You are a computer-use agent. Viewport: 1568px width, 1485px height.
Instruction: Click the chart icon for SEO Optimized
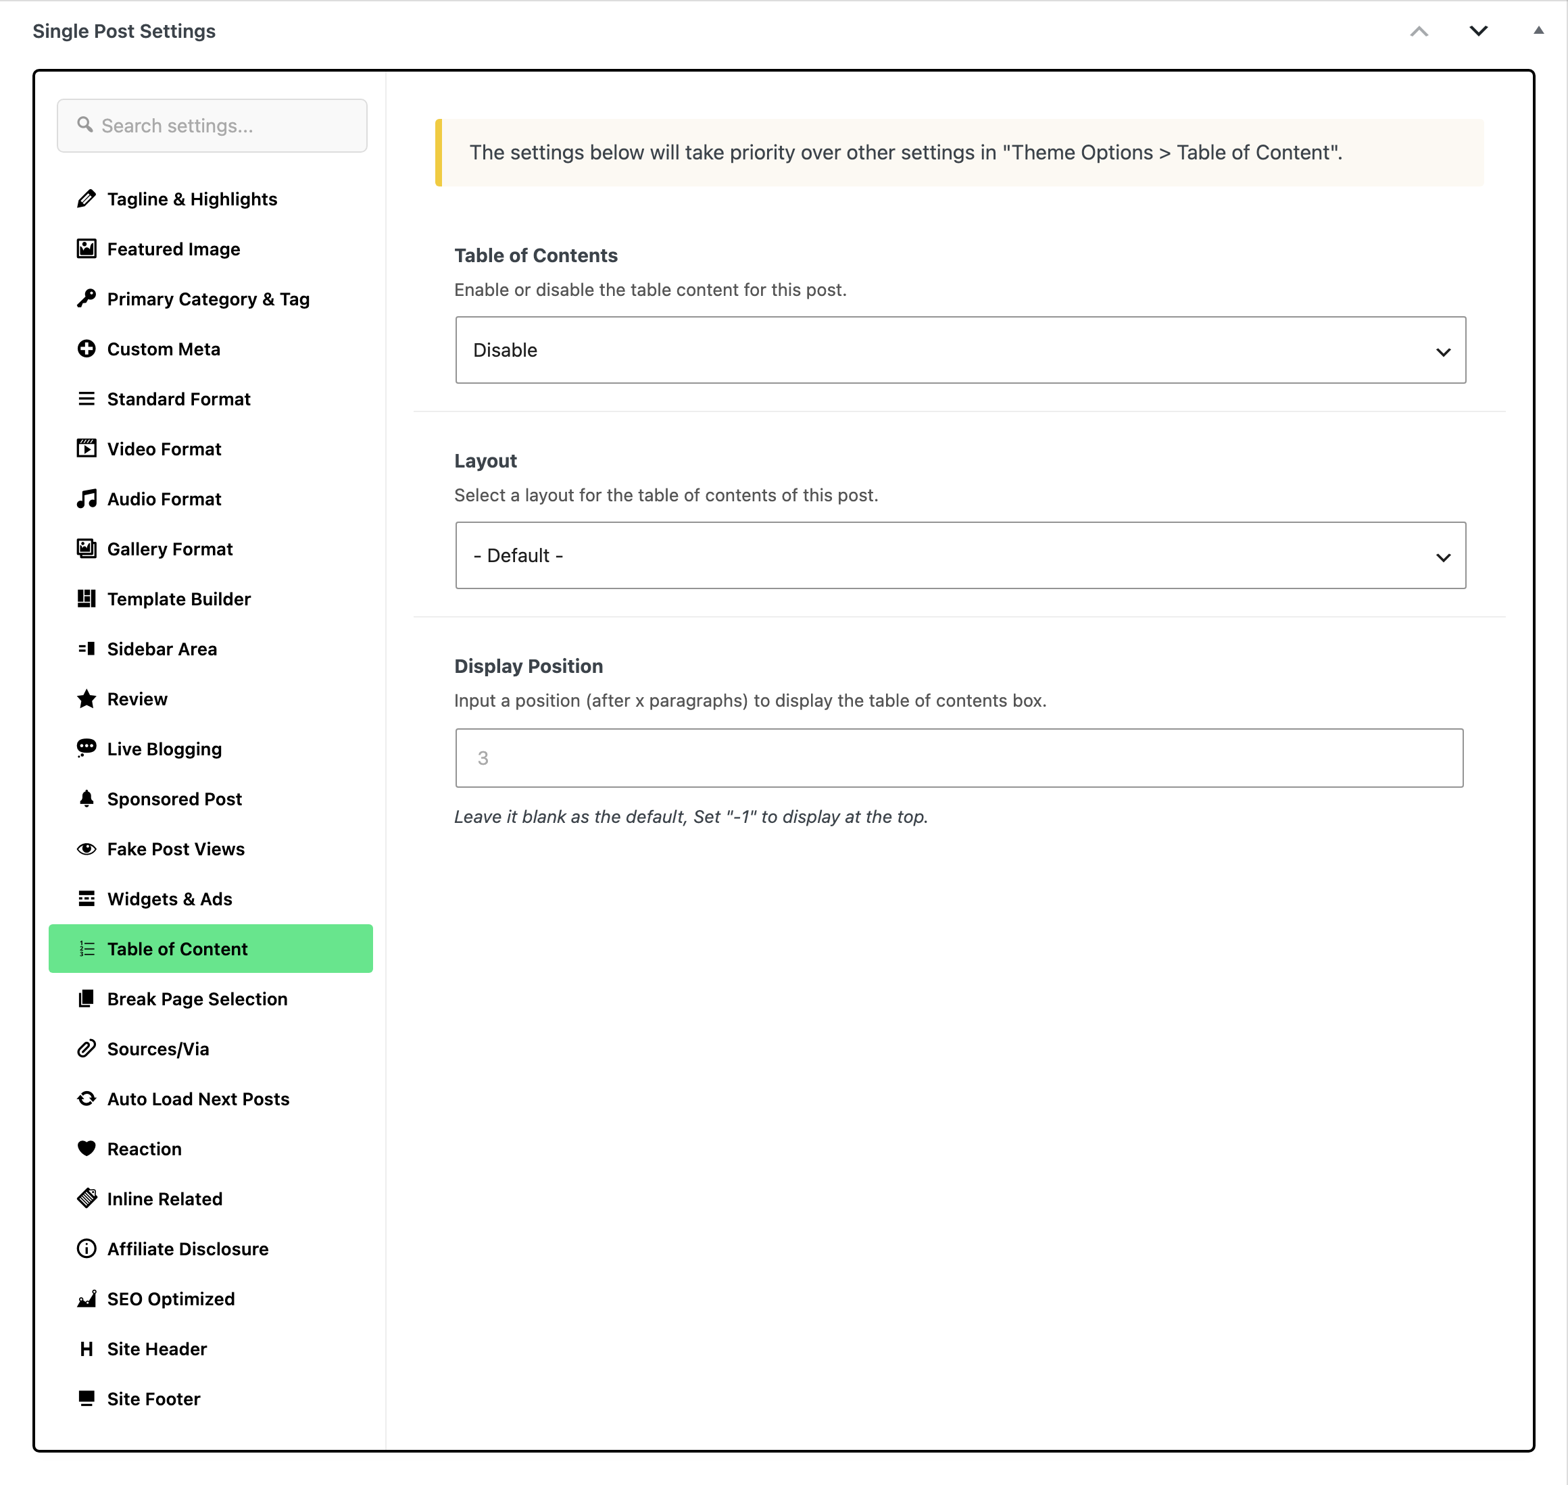87,1298
